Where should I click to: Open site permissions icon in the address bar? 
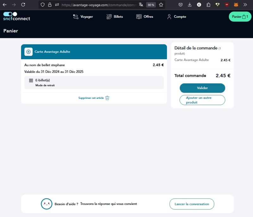(57, 5)
